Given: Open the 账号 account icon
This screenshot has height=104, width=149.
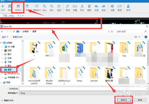Looking at the screenshot, I should click(128, 8).
